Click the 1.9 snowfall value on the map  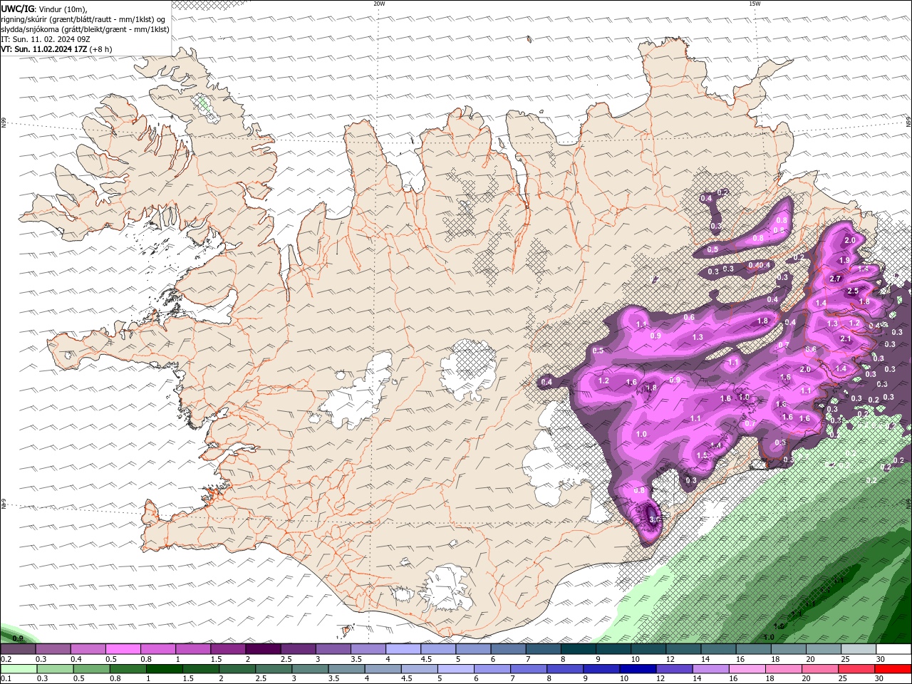(x=844, y=261)
